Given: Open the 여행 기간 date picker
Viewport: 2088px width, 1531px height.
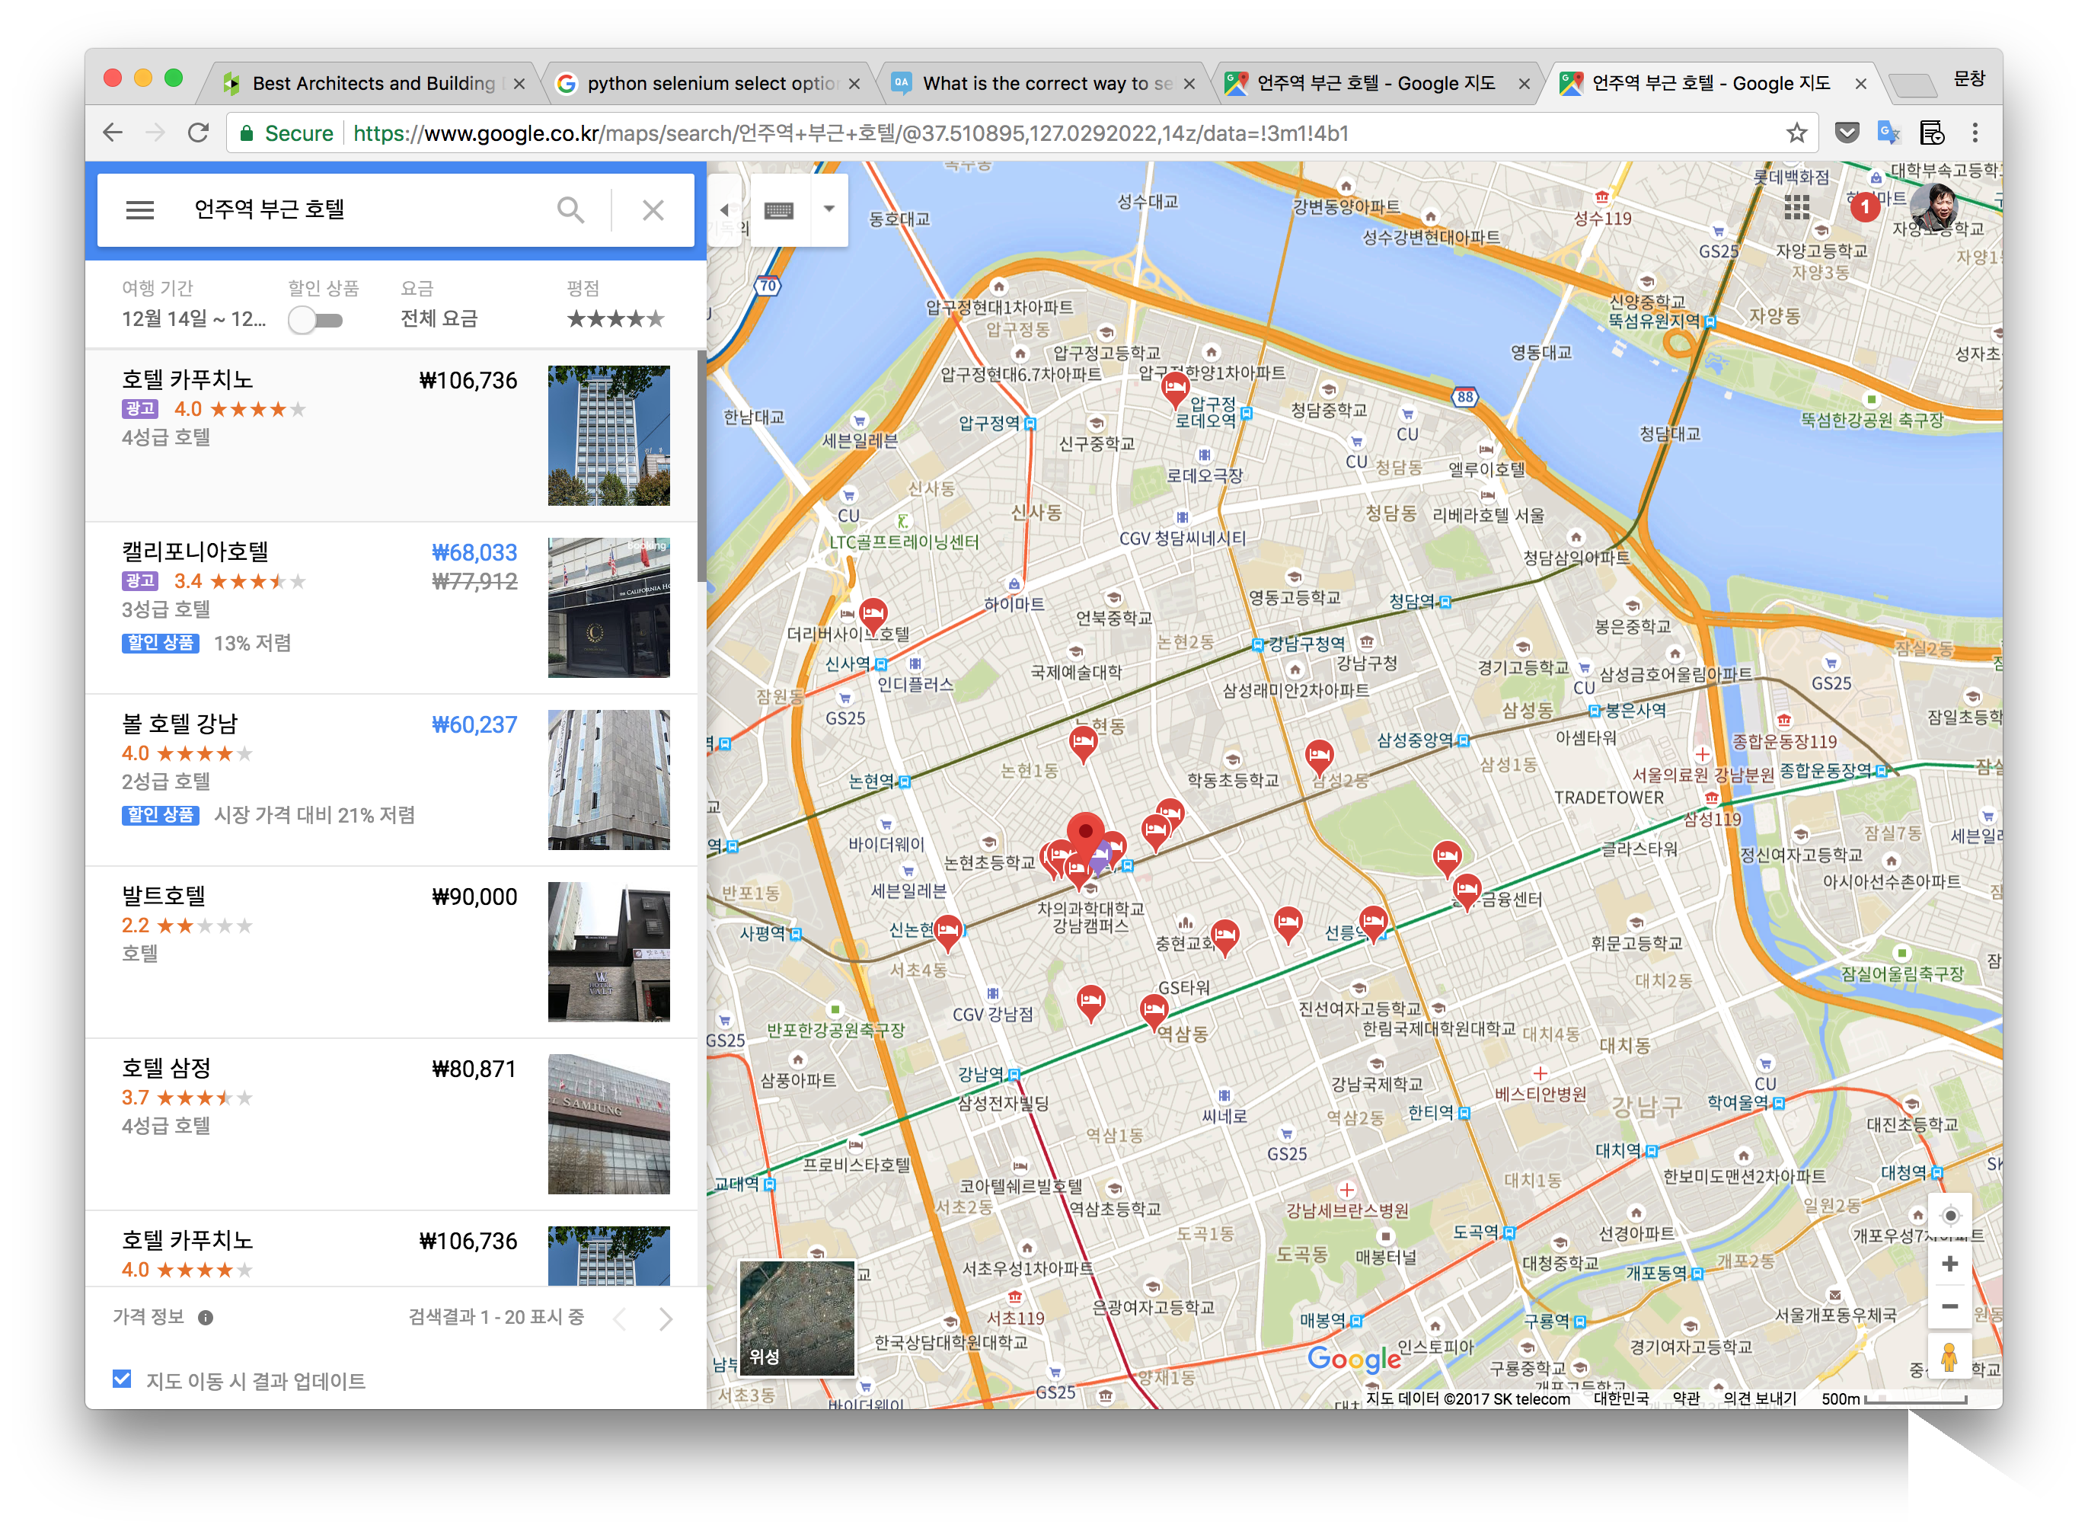Looking at the screenshot, I should pyautogui.click(x=193, y=305).
